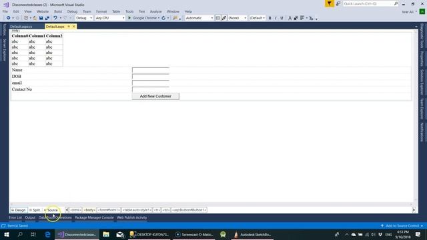Click the Background Color icon

click(x=296, y=18)
